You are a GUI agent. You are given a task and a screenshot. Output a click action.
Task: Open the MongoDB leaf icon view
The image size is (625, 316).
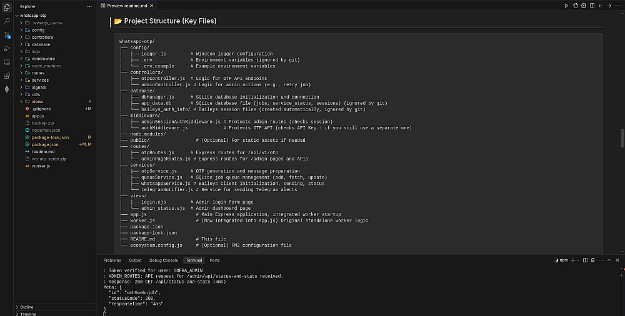7,89
